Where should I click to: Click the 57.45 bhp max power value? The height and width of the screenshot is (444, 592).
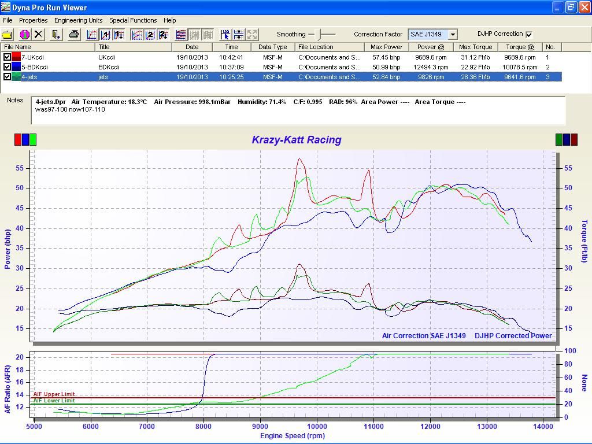(386, 57)
